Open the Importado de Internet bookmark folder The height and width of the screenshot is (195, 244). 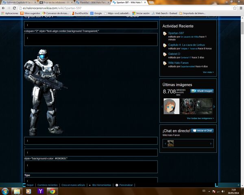(x=192, y=13)
